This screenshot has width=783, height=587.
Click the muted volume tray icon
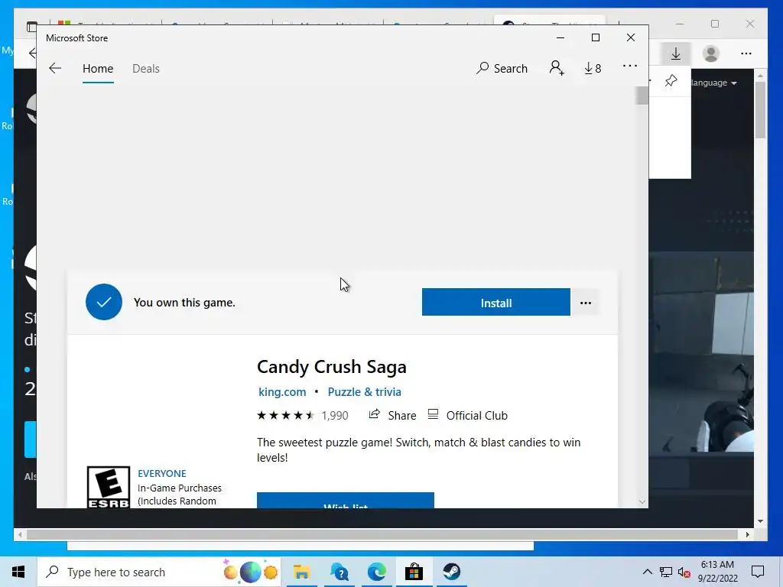684,572
